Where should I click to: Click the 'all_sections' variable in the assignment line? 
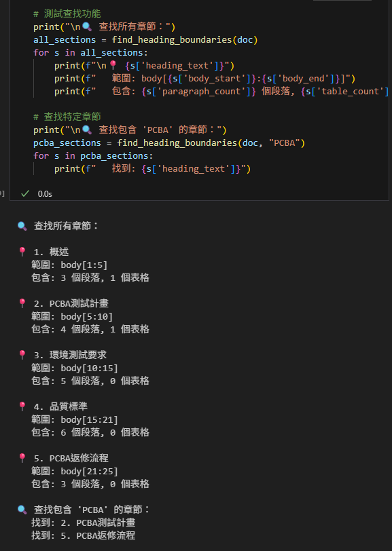tap(65, 40)
